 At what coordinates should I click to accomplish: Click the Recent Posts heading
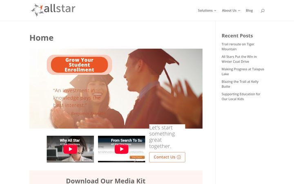[237, 36]
